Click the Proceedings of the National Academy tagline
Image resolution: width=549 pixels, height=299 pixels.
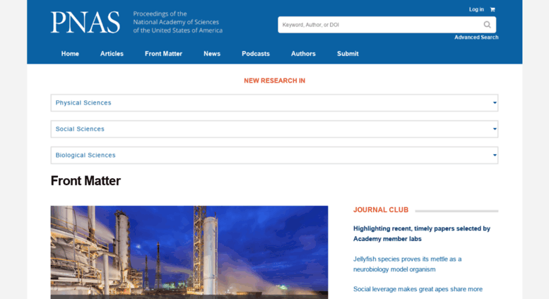[177, 22]
